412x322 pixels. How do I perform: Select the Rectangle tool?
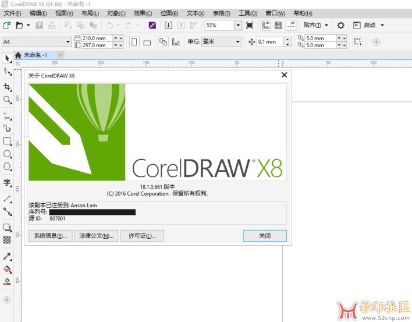click(x=7, y=141)
